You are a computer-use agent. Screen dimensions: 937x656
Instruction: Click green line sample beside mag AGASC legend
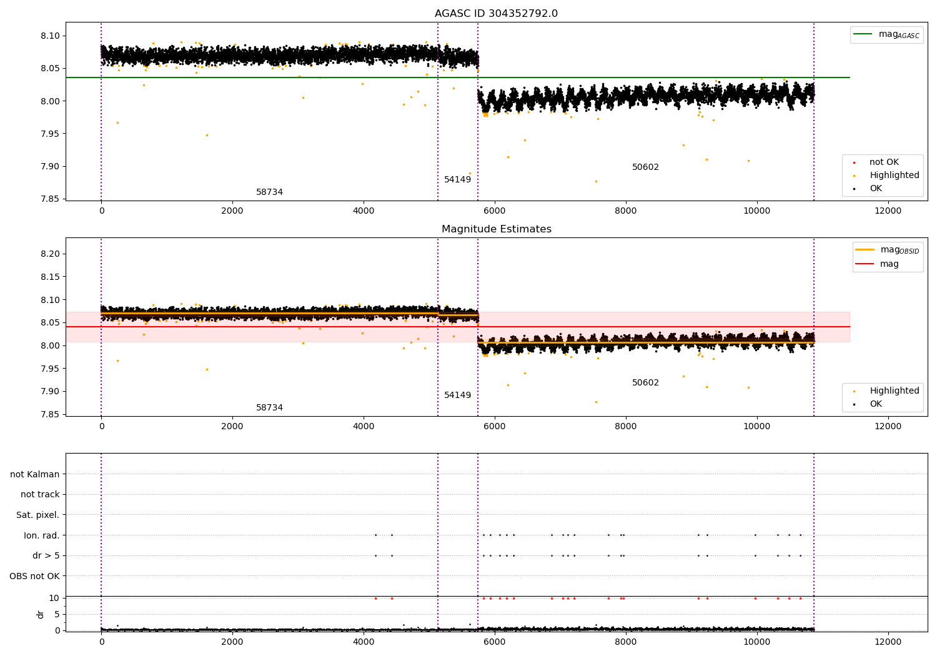863,34
